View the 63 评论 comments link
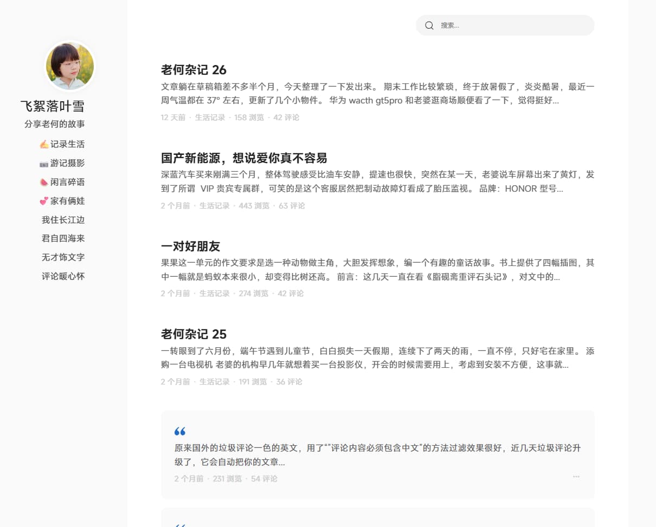656x527 pixels. pyautogui.click(x=292, y=206)
